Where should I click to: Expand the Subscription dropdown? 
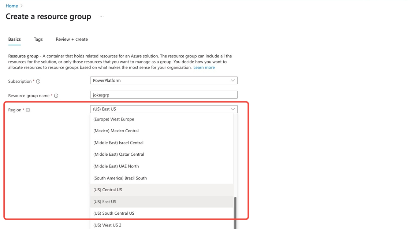coord(164,81)
